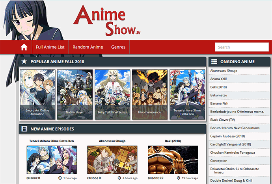Open Akanesasu Shoujo episode 8 thumbnail
Image resolution: width=272 pixels, height=184 pixels.
pyautogui.click(x=112, y=160)
